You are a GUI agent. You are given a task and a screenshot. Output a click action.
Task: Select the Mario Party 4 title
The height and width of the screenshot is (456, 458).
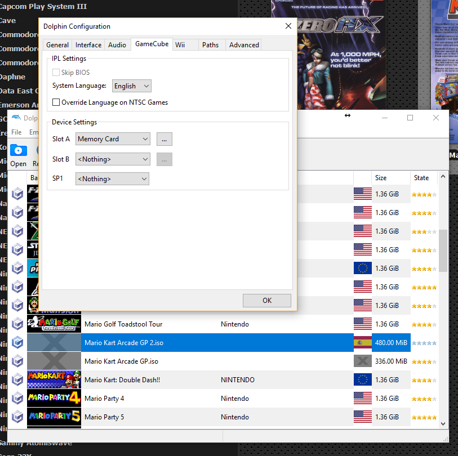(x=104, y=399)
